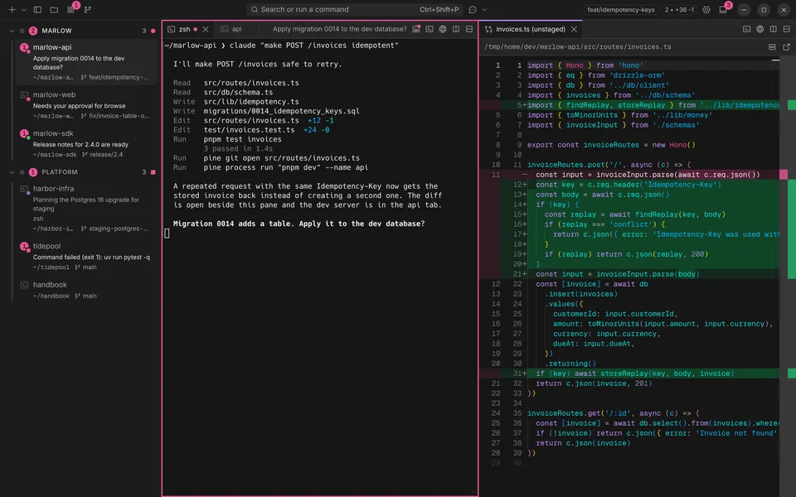
Task: Open file externally icon beside file path
Action: point(786,47)
